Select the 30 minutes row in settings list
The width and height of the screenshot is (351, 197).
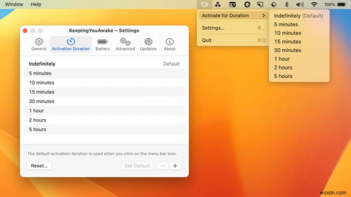click(104, 101)
